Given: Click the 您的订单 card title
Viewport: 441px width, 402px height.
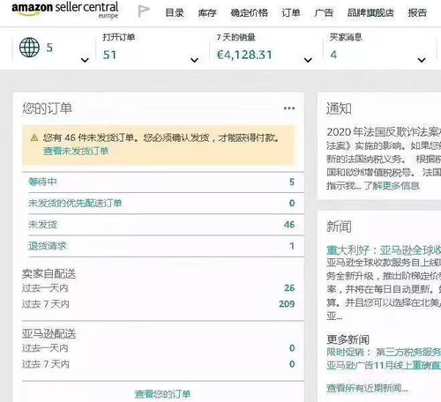Looking at the screenshot, I should (47, 108).
